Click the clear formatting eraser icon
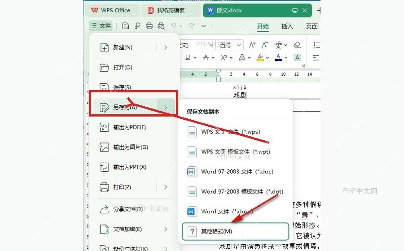The width and height of the screenshot is (404, 251). [x=297, y=45]
